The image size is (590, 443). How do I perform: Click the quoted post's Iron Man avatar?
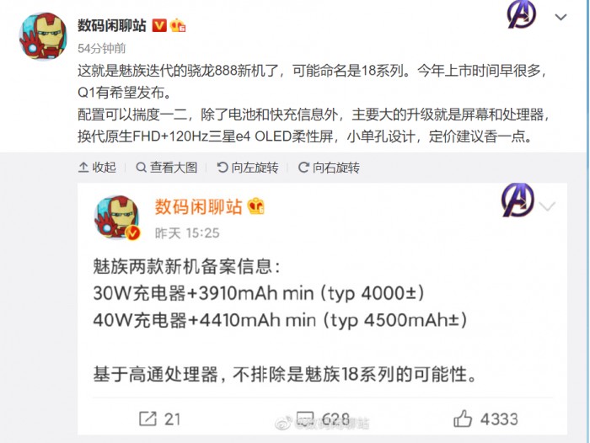pos(117,217)
